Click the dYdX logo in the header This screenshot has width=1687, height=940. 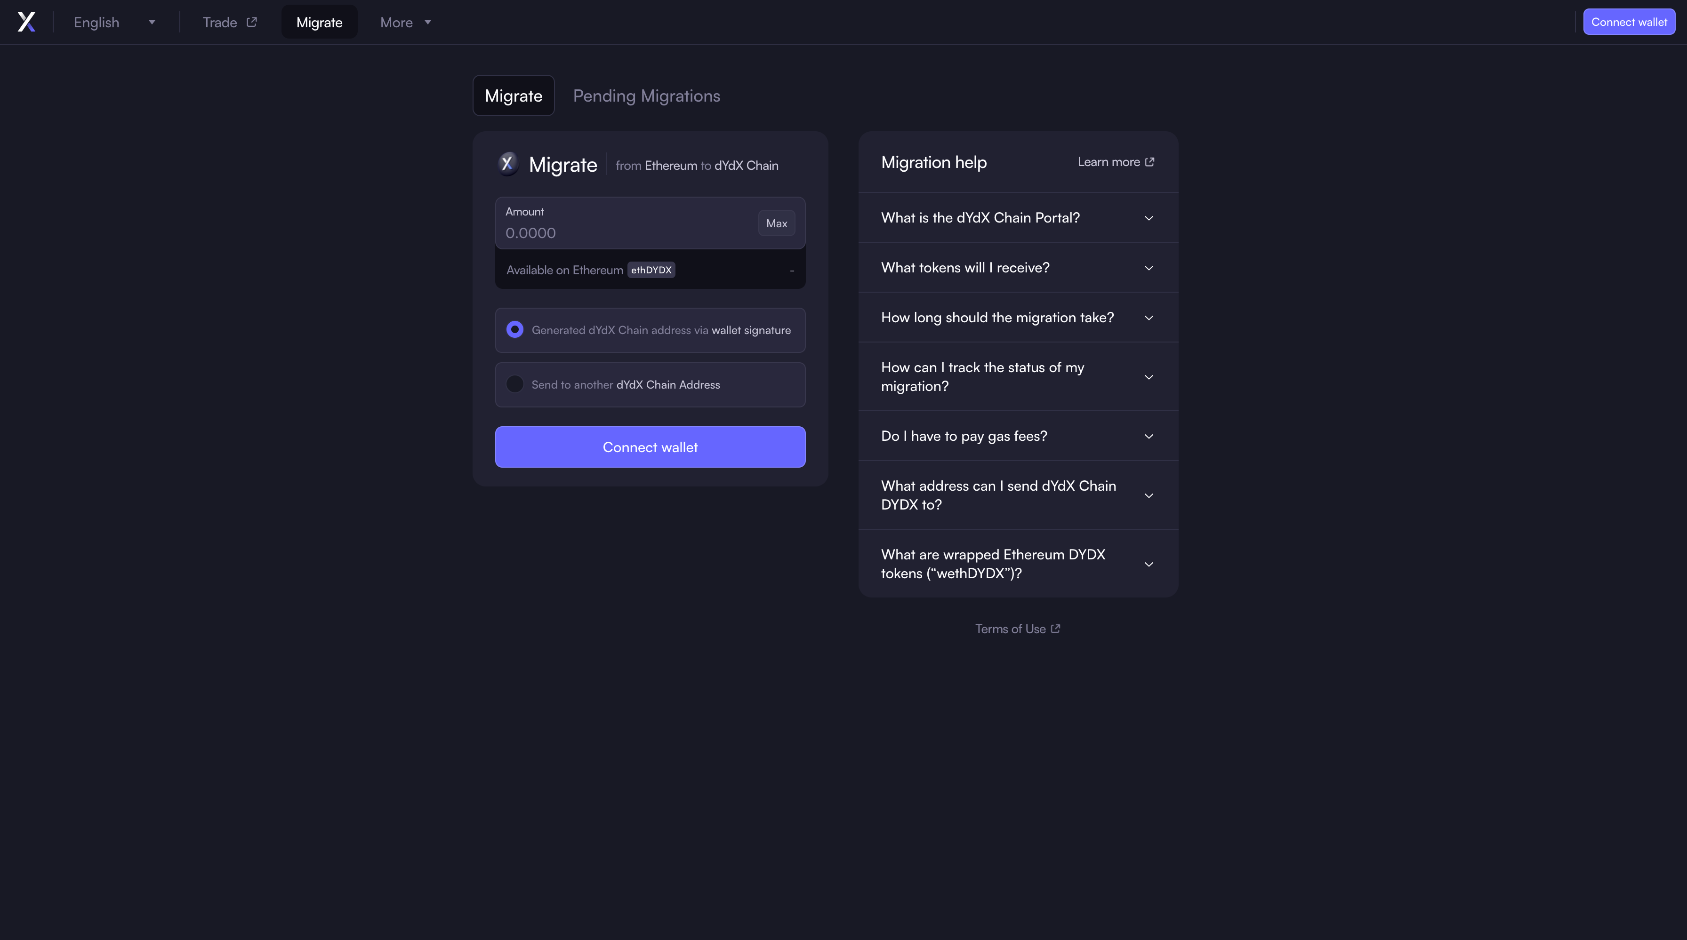(26, 22)
